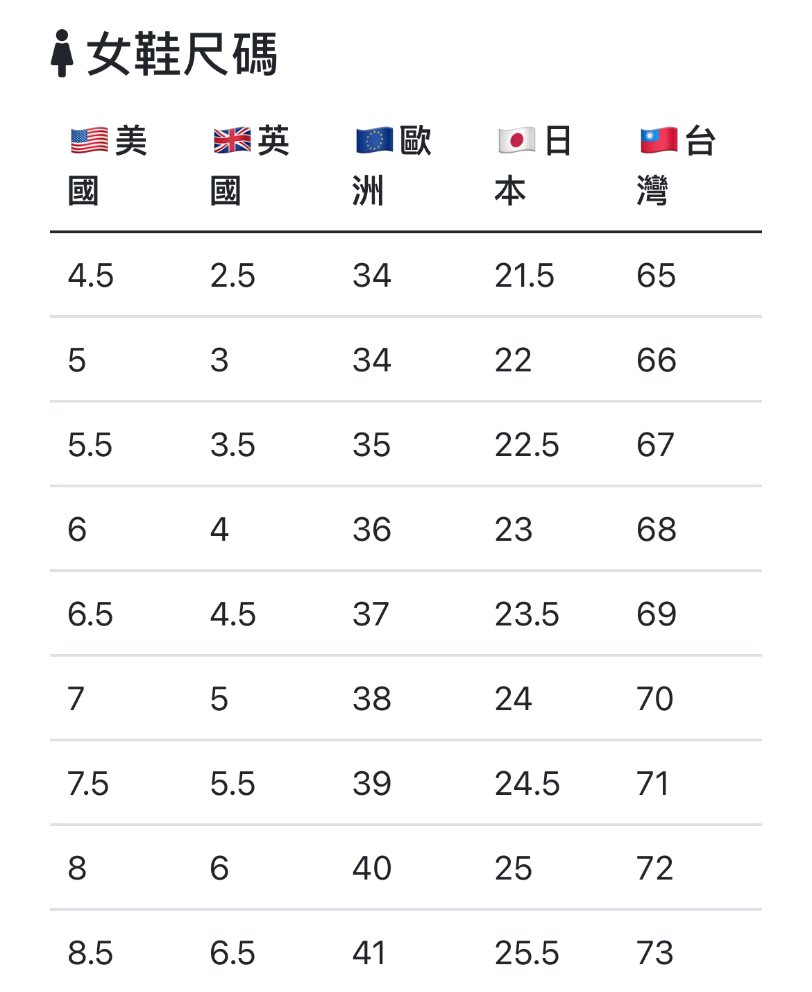This screenshot has height=992, width=812.
Task: Click UK size 4 cell
Action: [219, 530]
